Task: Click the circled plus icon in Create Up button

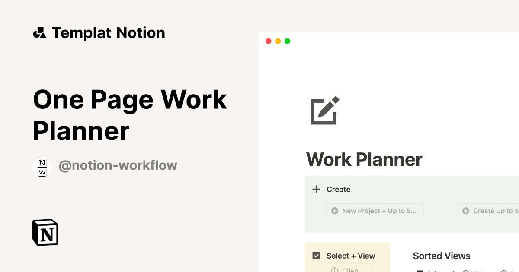Action: [x=466, y=211]
